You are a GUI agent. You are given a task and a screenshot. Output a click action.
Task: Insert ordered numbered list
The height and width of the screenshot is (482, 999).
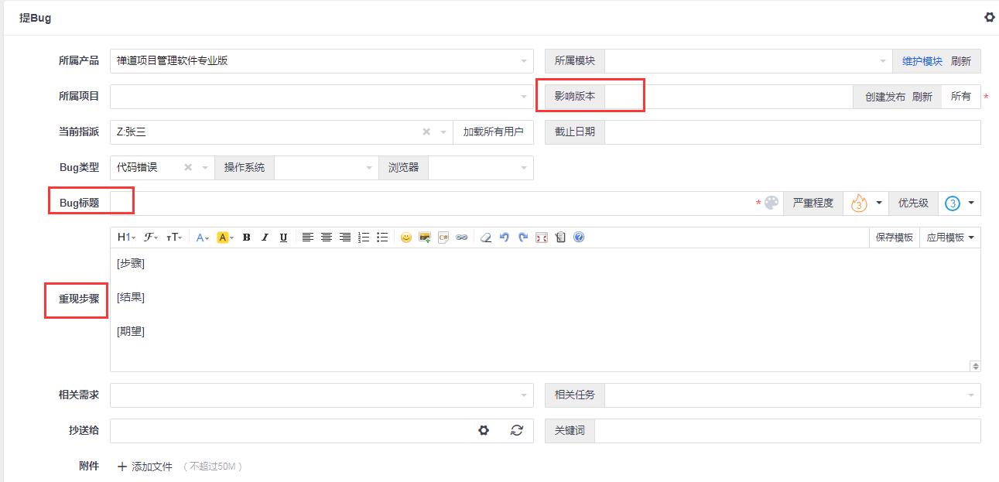pyautogui.click(x=364, y=238)
